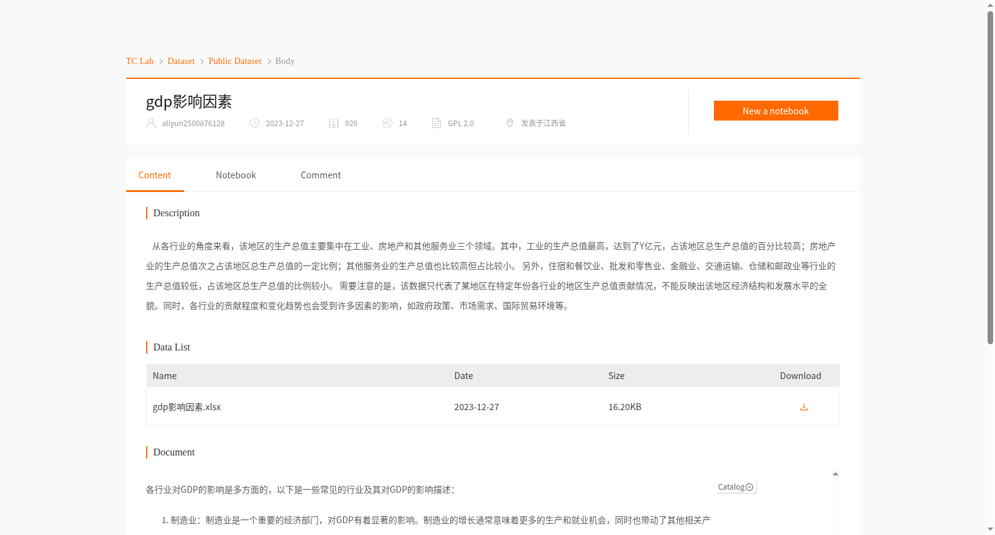Click the file date 2023-12-27 cell
The height and width of the screenshot is (535, 995).
click(x=476, y=407)
